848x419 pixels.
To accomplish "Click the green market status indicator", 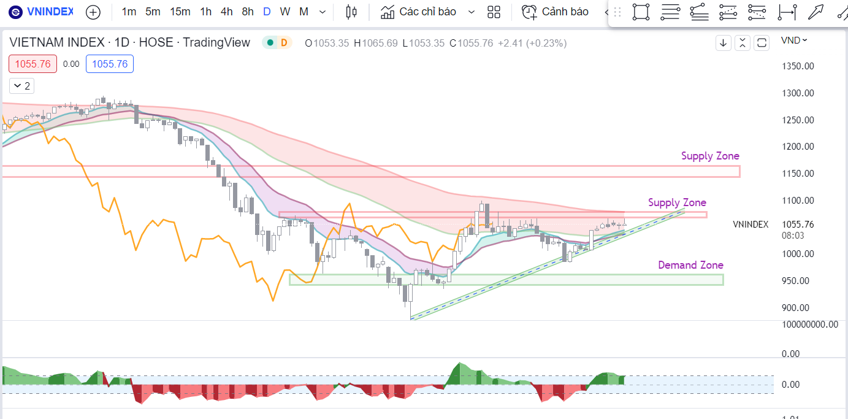I will click(269, 43).
